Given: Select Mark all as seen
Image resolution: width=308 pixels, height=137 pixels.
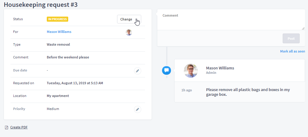Looking at the screenshot, I should pos(293,51).
